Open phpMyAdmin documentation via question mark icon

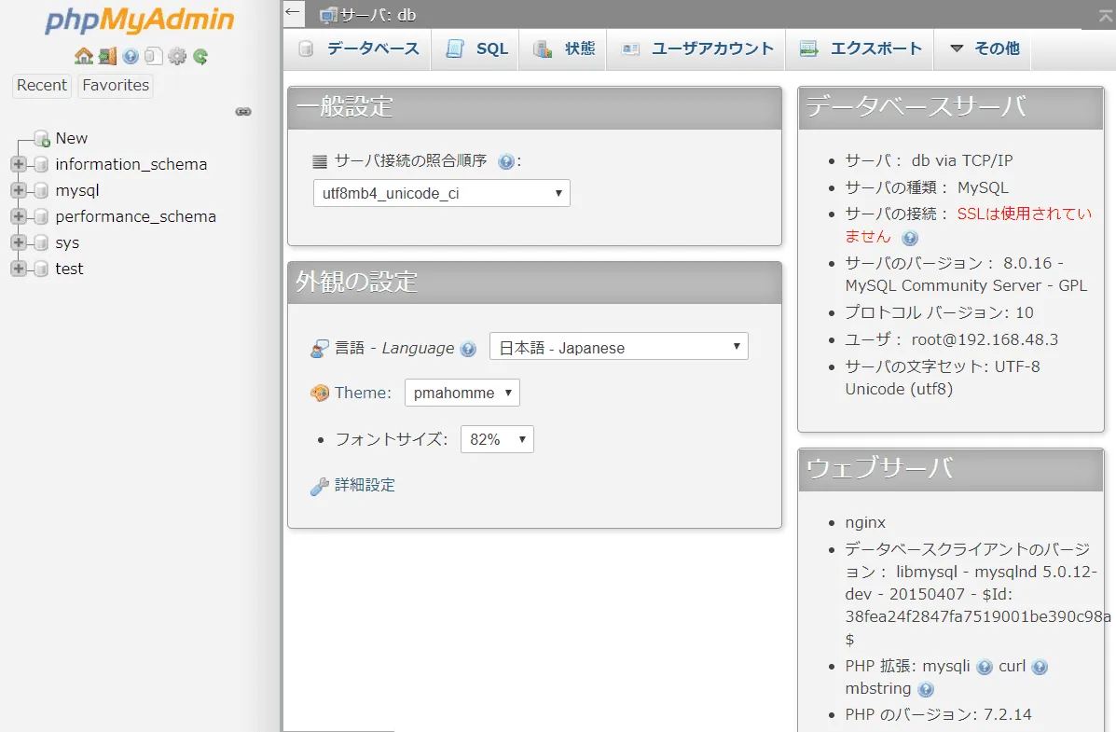[x=130, y=56]
